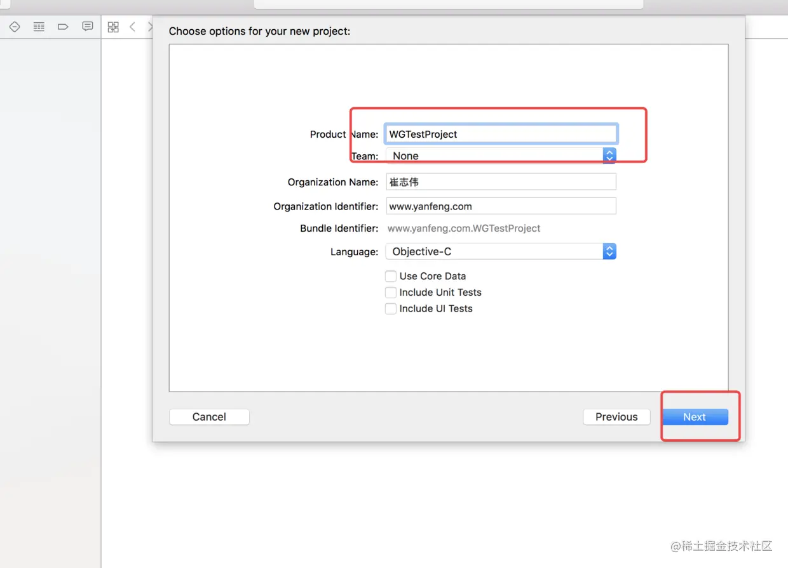Click the Bundle Identifier label
Screen dimensions: 788x568
click(x=339, y=228)
